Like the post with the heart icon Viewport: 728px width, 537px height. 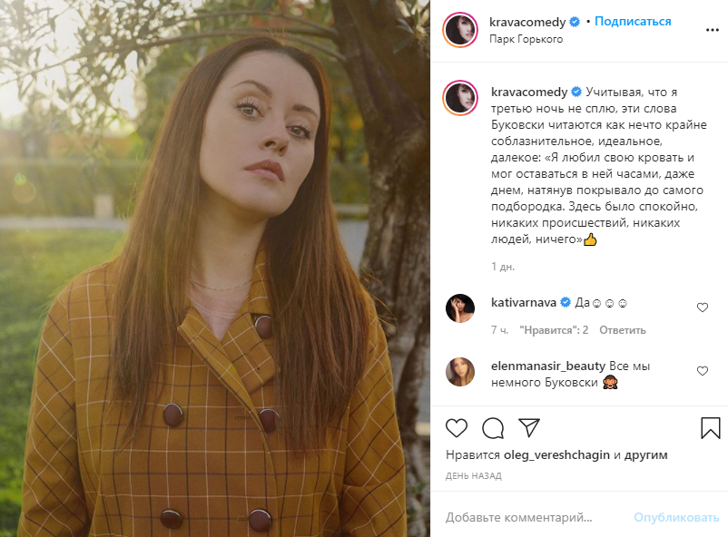coord(457,427)
